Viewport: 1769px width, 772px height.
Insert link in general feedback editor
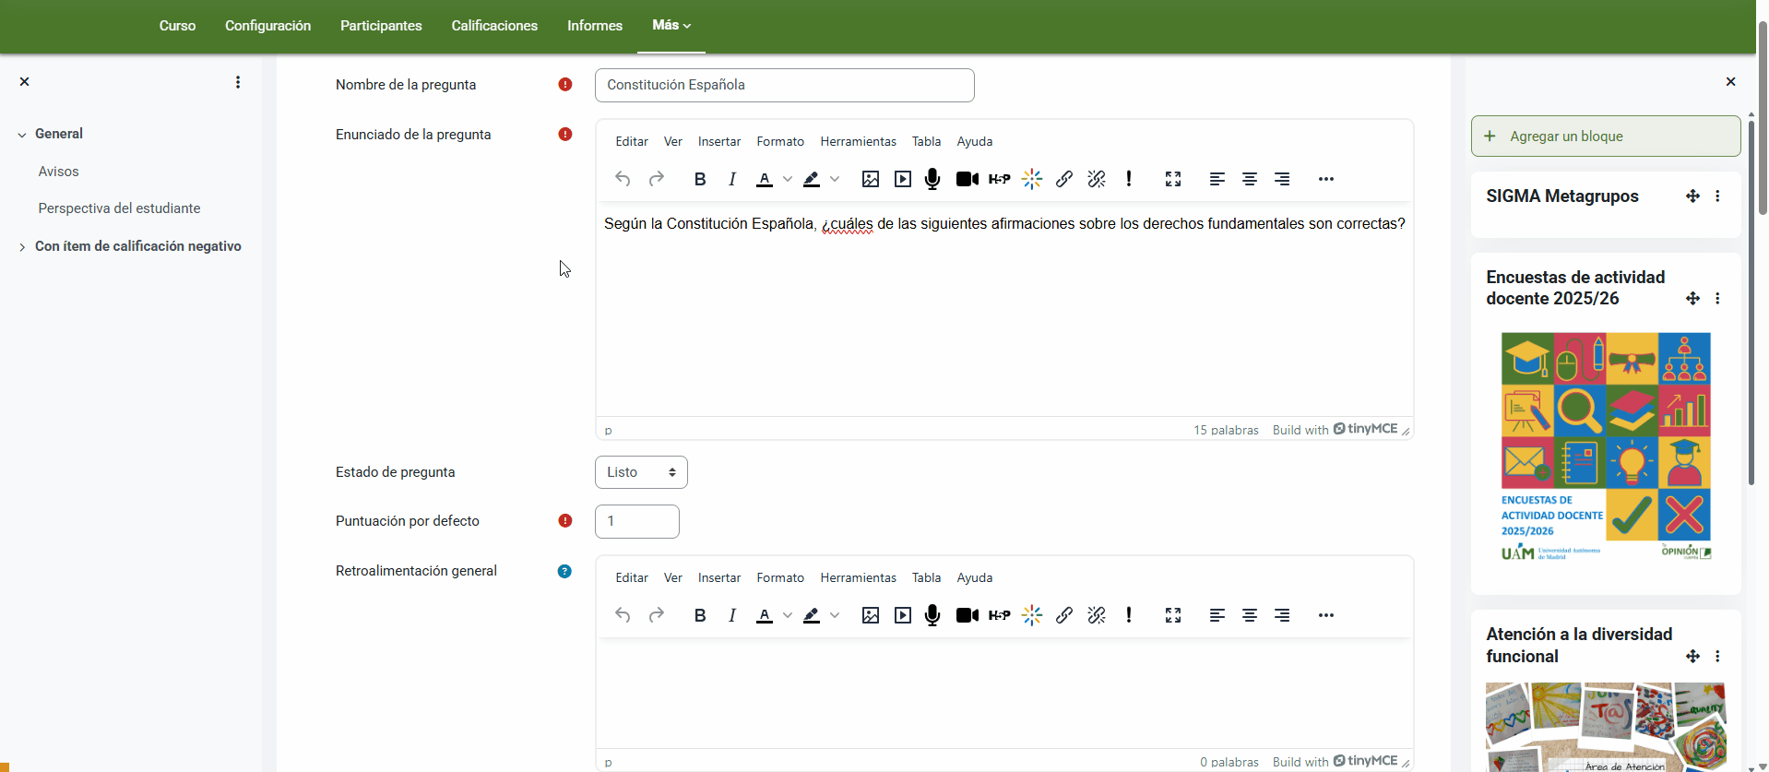[1063, 615]
